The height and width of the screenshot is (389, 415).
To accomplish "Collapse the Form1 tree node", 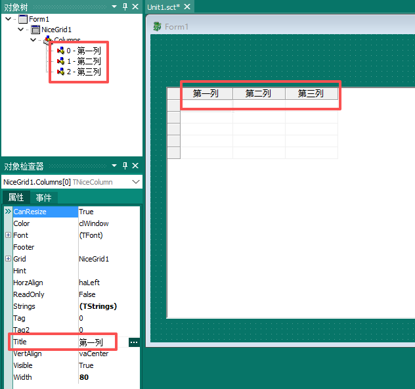I will (8, 19).
